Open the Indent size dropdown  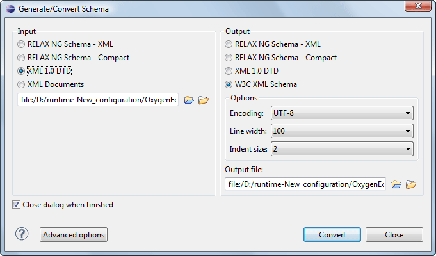(342, 149)
